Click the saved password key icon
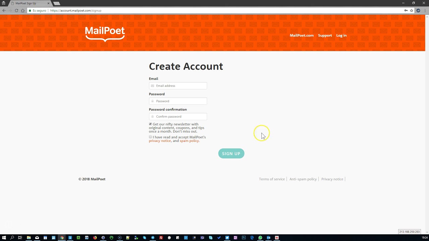The width and height of the screenshot is (429, 241). click(406, 11)
